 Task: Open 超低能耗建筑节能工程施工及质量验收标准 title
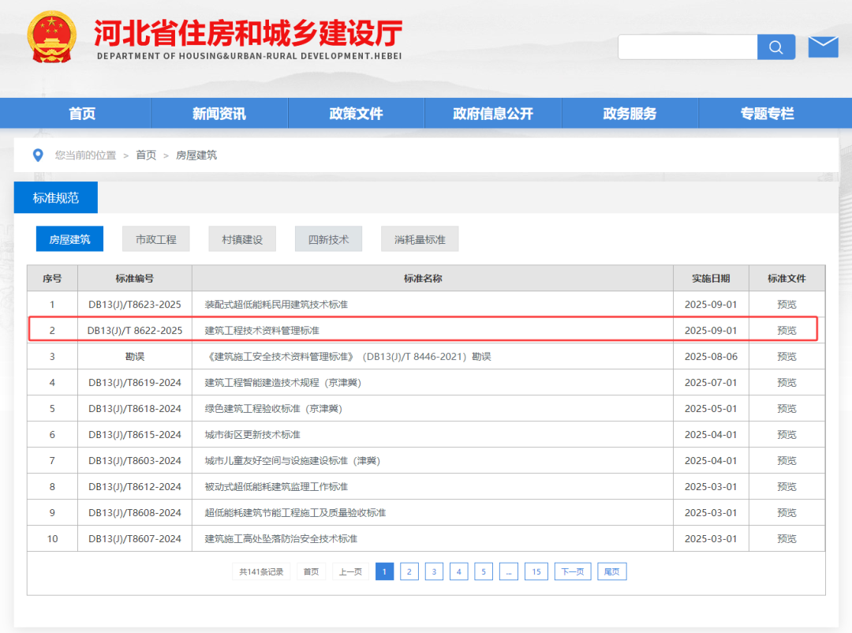295,513
